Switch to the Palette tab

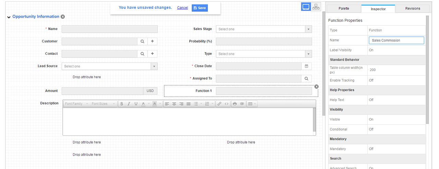tap(344, 9)
